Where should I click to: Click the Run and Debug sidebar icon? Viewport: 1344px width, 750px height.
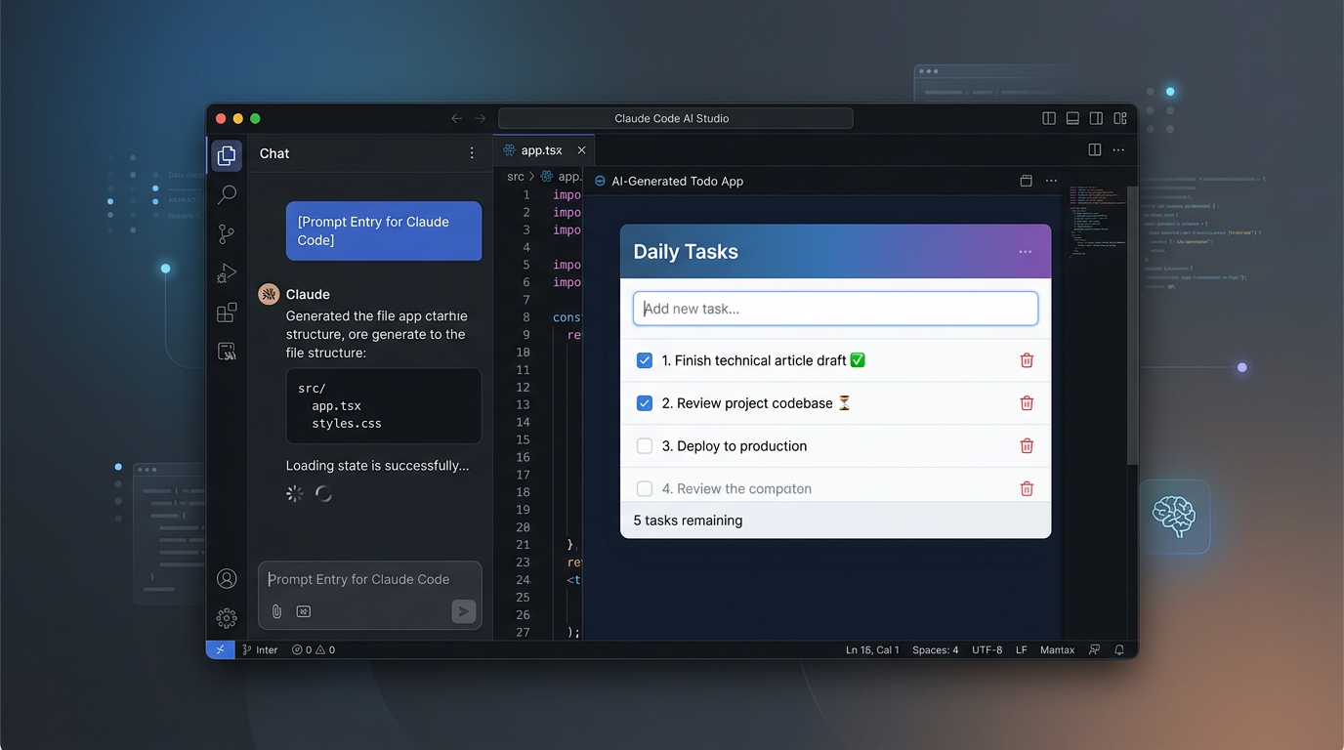click(x=227, y=272)
